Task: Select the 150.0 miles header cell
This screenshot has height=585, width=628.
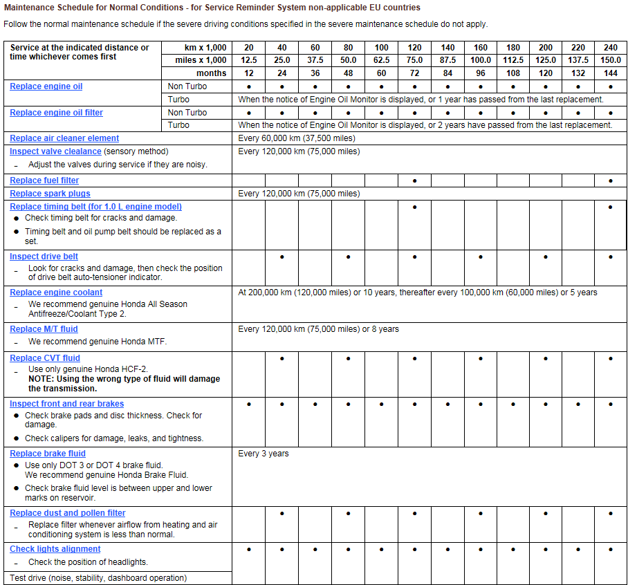Action: 611,60
